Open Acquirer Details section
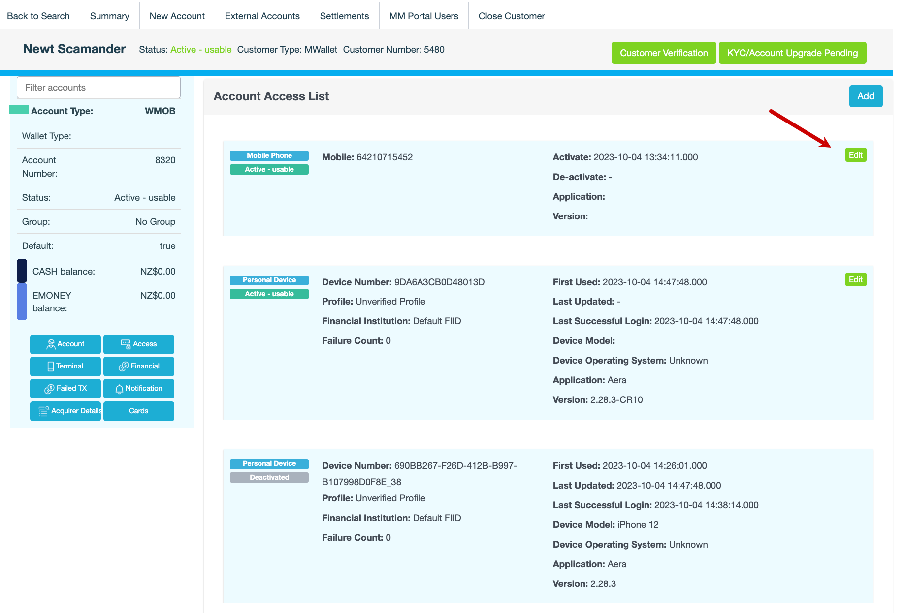905x613 pixels. (x=65, y=411)
